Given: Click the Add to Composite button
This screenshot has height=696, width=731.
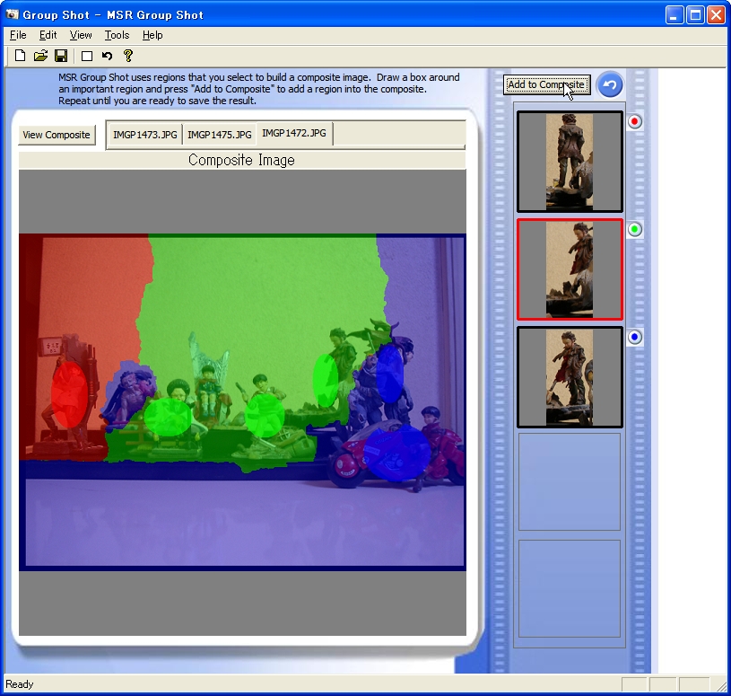Looking at the screenshot, I should pyautogui.click(x=546, y=85).
